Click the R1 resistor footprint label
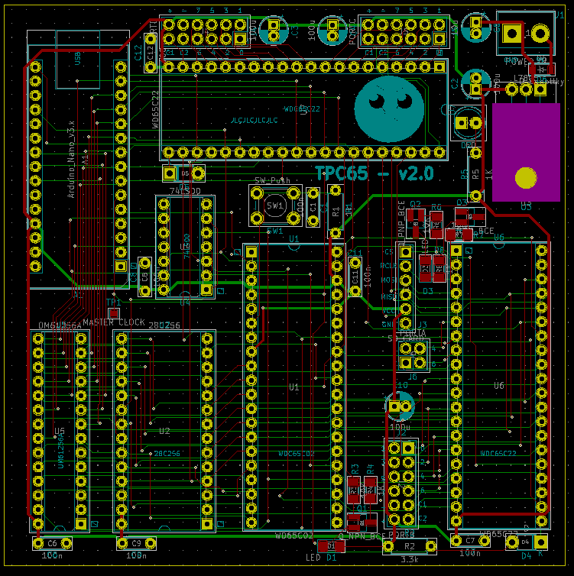 tap(336, 211)
